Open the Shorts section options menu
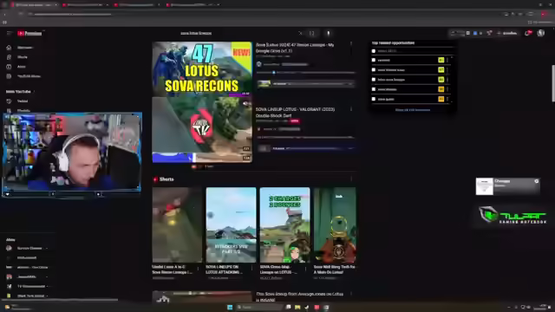Screen dimensions: 555x312 click(351, 179)
